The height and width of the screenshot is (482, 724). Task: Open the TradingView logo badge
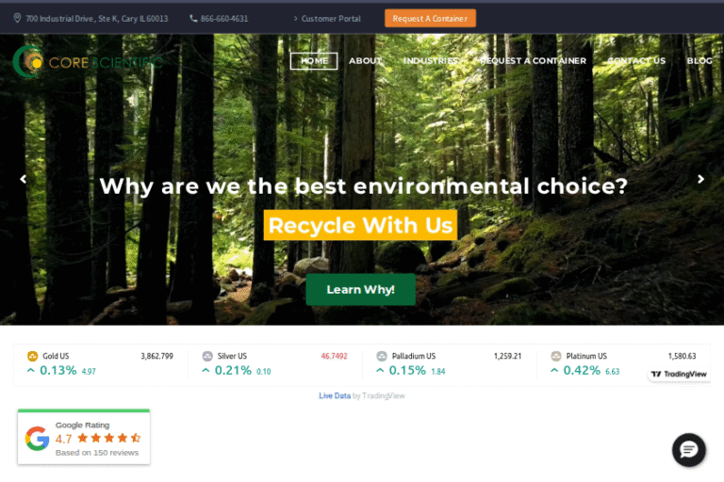click(679, 374)
